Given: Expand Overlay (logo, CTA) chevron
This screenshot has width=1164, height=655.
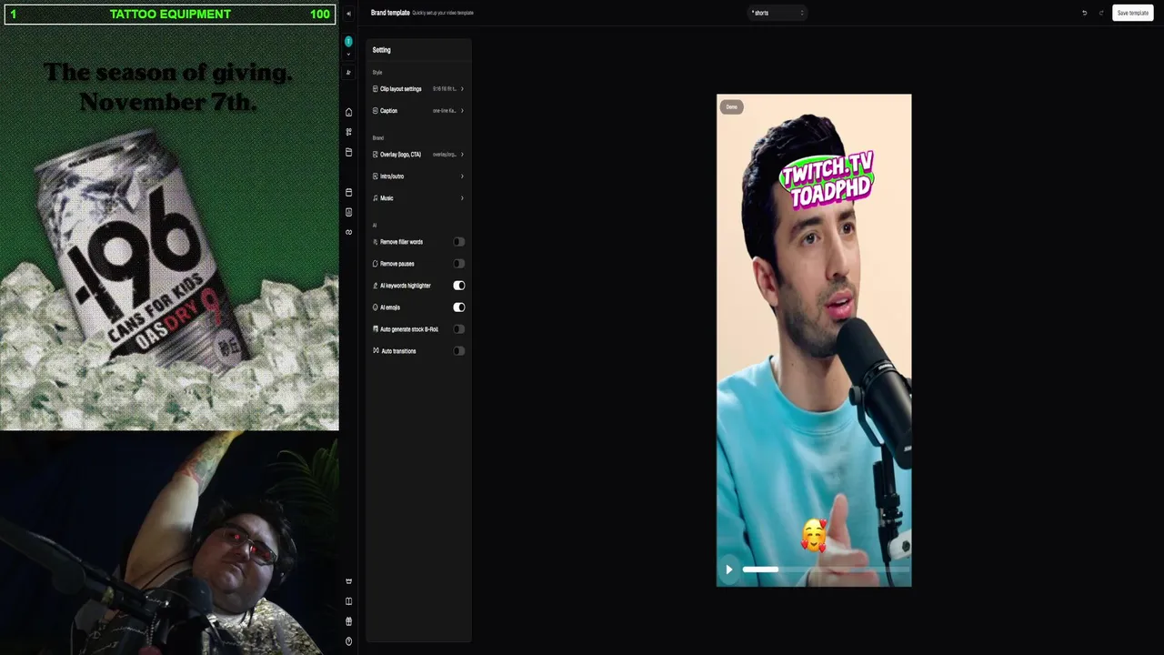Looking at the screenshot, I should pos(462,155).
